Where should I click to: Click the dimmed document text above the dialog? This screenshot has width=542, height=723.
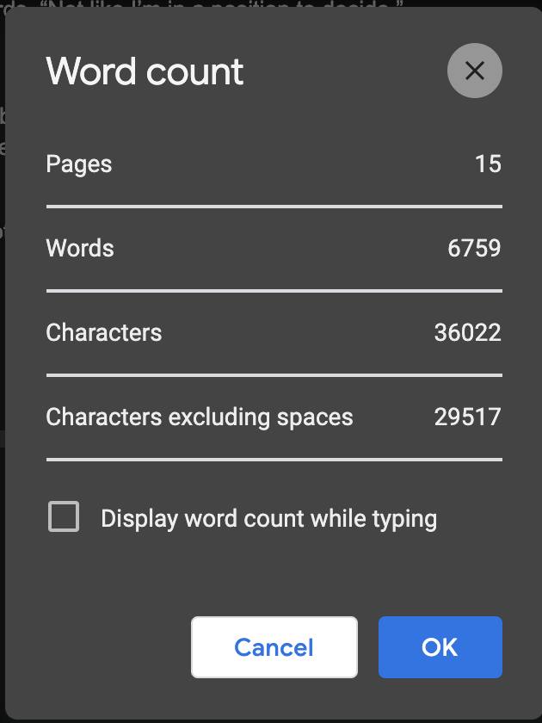pyautogui.click(x=203, y=3)
